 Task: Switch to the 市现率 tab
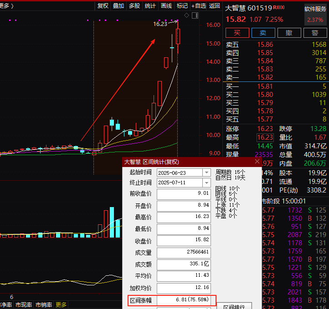24,304
